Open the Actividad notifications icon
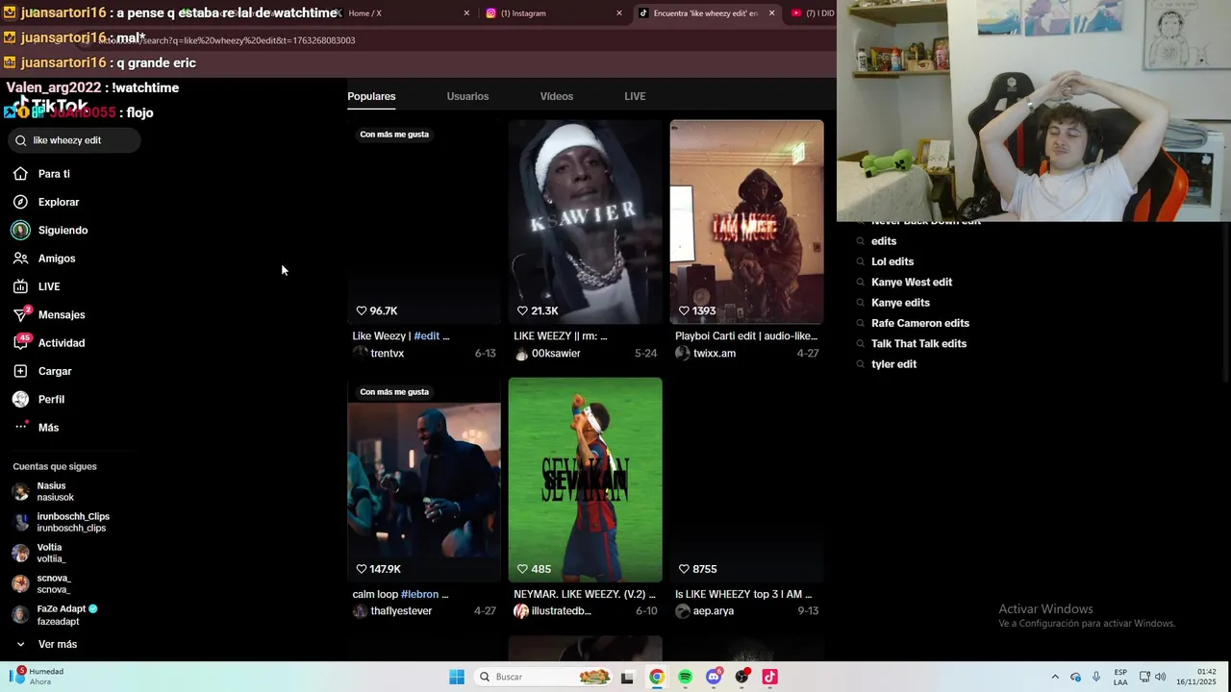This screenshot has width=1231, height=692. pos(21,342)
